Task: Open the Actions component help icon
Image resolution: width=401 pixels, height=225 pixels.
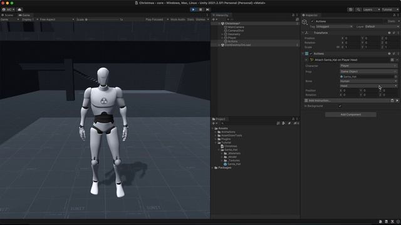Action: [x=389, y=54]
